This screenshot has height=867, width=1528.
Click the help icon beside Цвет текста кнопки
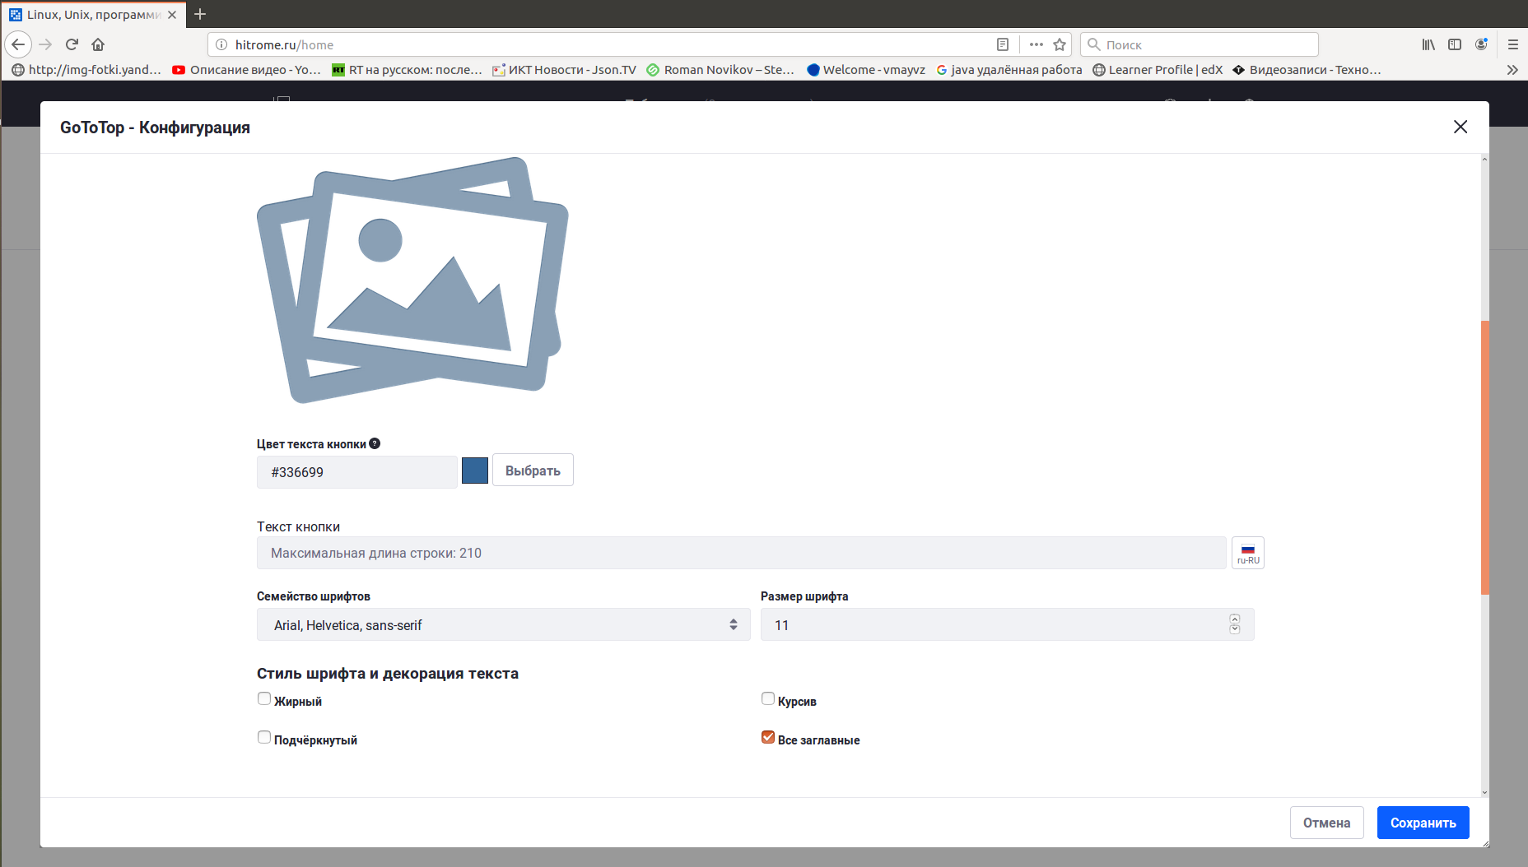375,443
